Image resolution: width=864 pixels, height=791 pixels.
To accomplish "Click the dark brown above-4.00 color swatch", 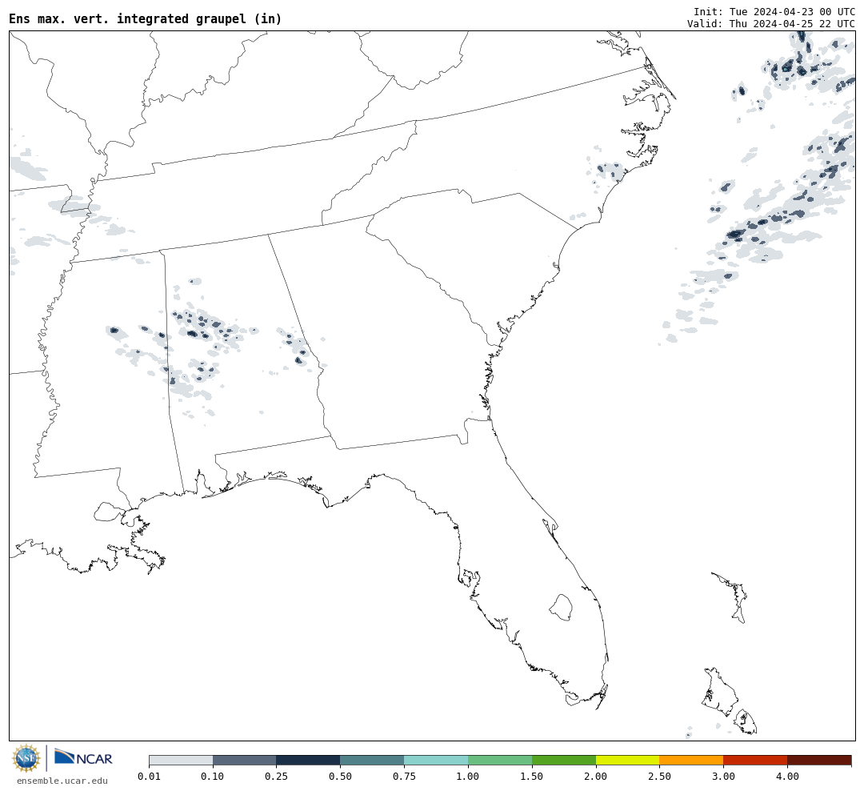I will [819, 761].
